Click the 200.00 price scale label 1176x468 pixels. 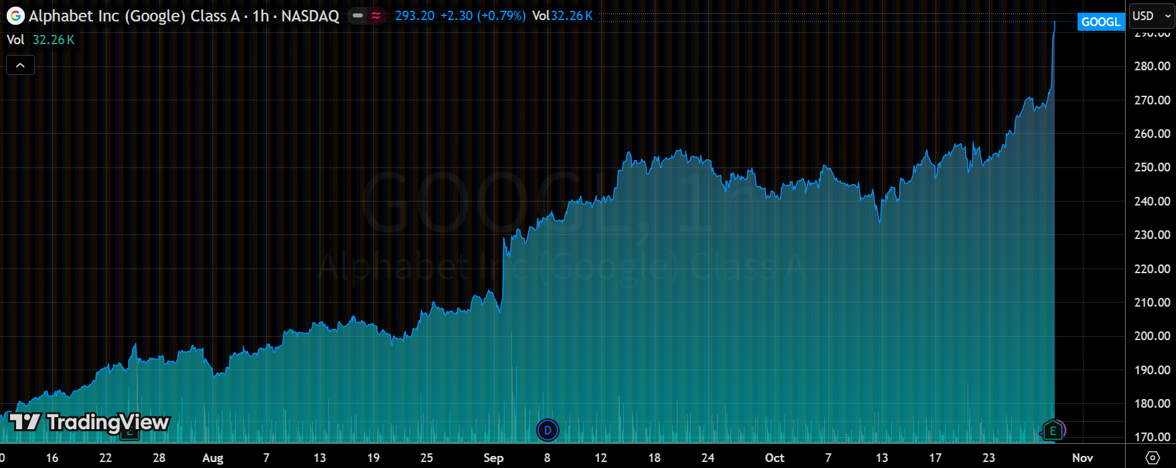tap(1152, 335)
